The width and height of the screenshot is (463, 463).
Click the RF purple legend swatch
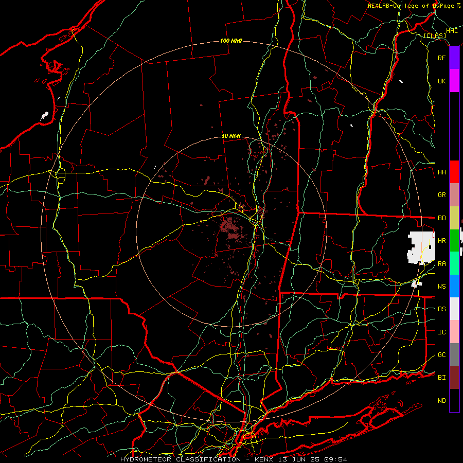(x=454, y=58)
